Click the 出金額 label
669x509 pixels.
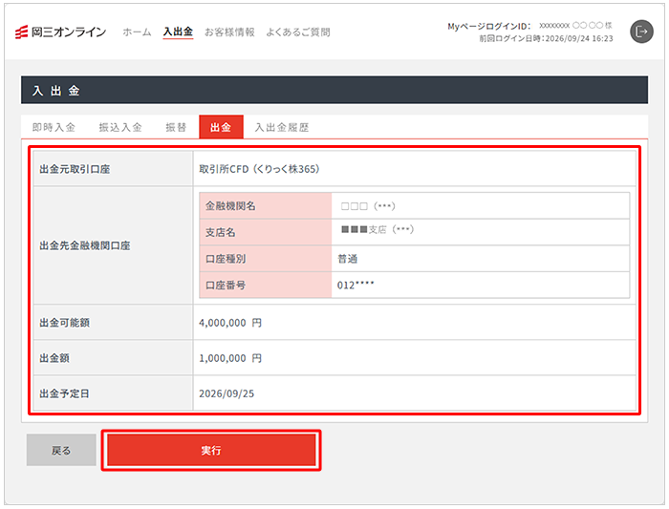pos(54,358)
